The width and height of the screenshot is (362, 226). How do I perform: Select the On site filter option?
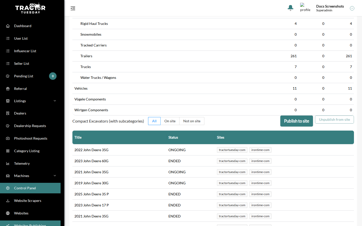(170, 121)
